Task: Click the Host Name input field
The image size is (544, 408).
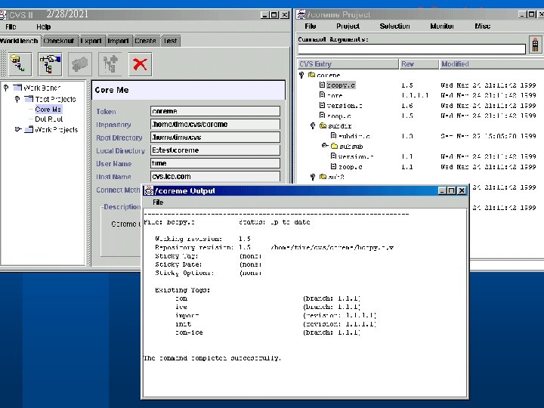Action: click(x=215, y=176)
